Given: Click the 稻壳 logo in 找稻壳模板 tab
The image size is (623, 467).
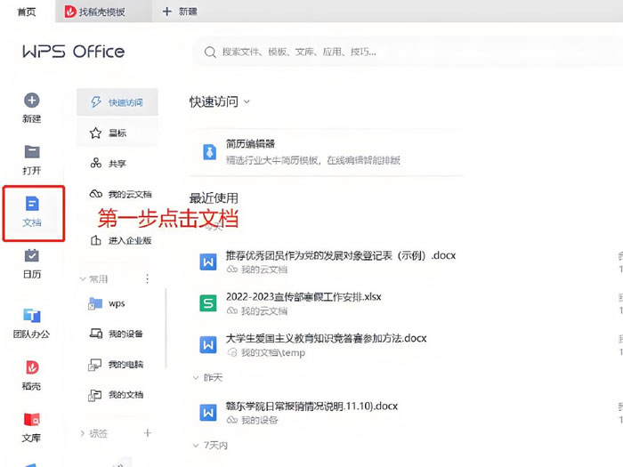Looking at the screenshot, I should point(70,12).
